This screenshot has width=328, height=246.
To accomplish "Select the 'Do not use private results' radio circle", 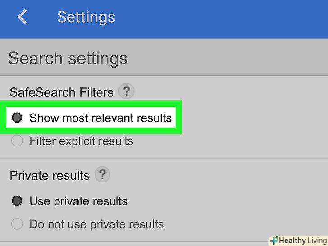I will pos(17,224).
